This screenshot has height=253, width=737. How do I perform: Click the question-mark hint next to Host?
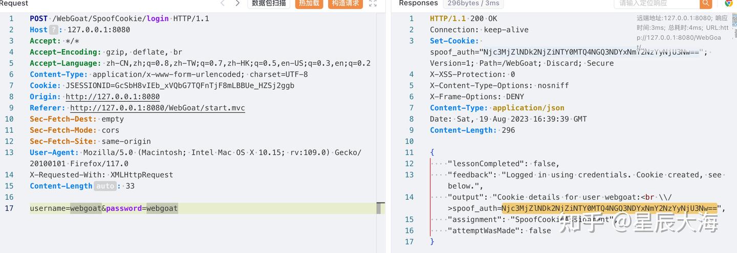tap(54, 30)
